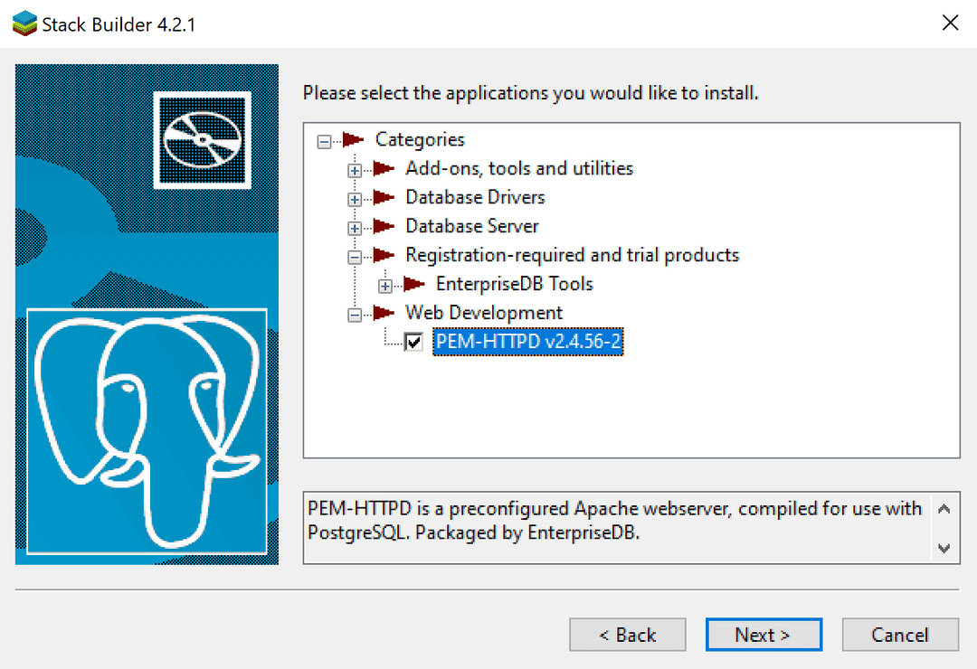
Task: Click the Cancel button
Action: tap(900, 635)
